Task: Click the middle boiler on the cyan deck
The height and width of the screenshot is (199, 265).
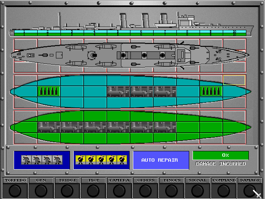Action: click(142, 91)
